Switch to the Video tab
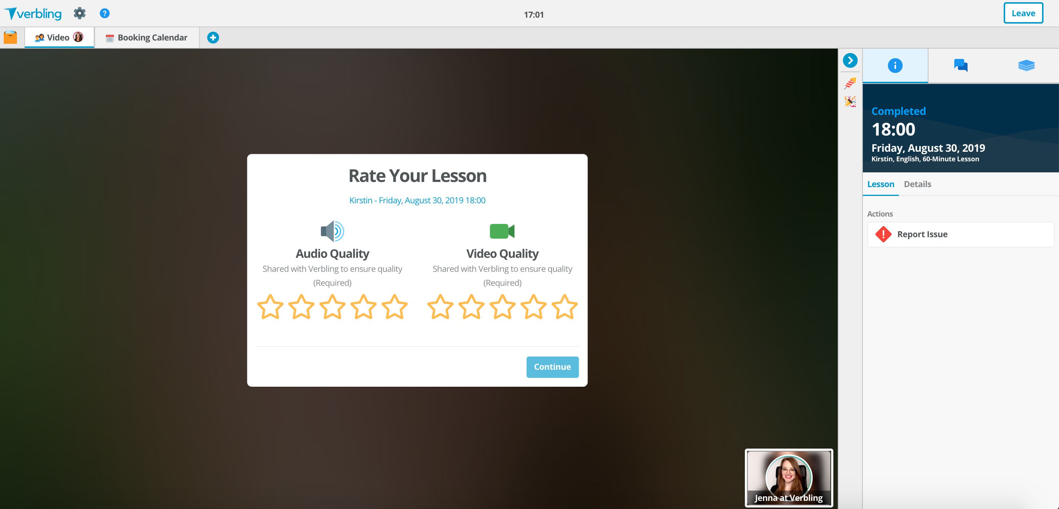 click(59, 38)
